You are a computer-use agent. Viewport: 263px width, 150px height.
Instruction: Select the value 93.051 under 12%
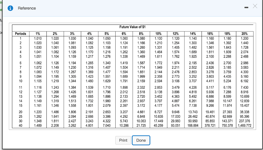pyautogui.click(x=176, y=125)
